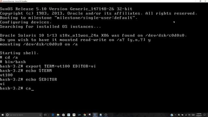Image resolution: width=208 pixels, height=117 pixels.
Task: Open the circular icon at the end of the taskbar apps
Action: (106, 115)
